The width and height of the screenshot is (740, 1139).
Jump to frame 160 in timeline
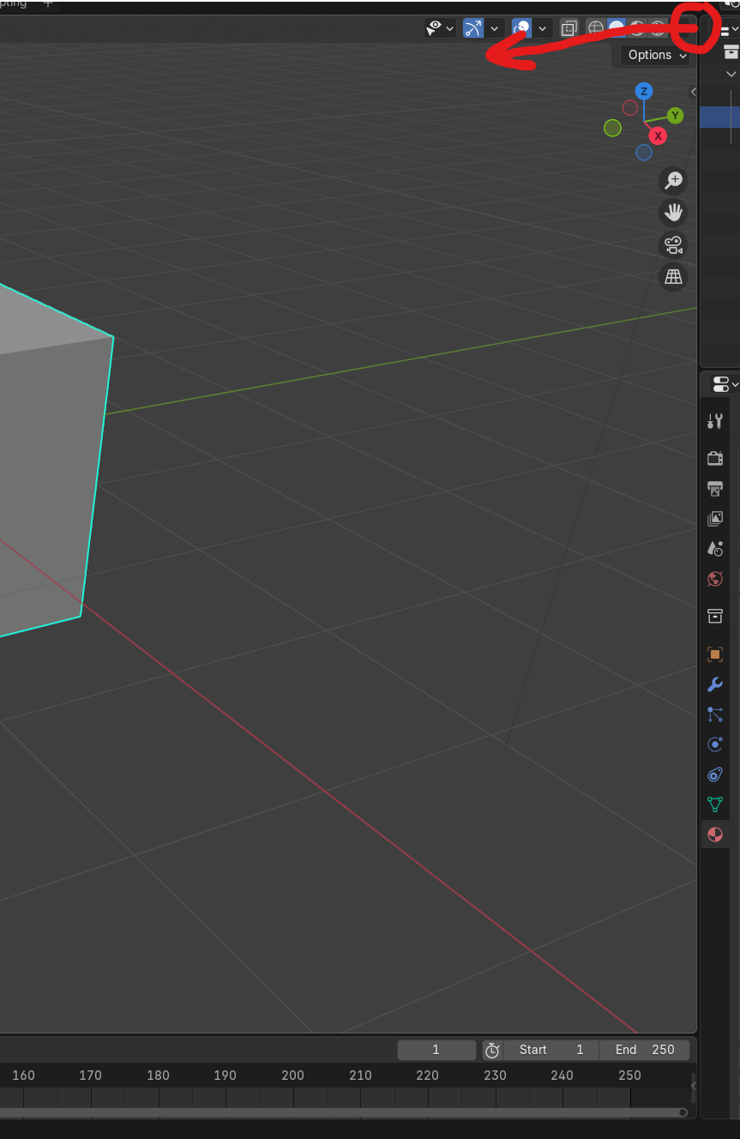tap(24, 1076)
